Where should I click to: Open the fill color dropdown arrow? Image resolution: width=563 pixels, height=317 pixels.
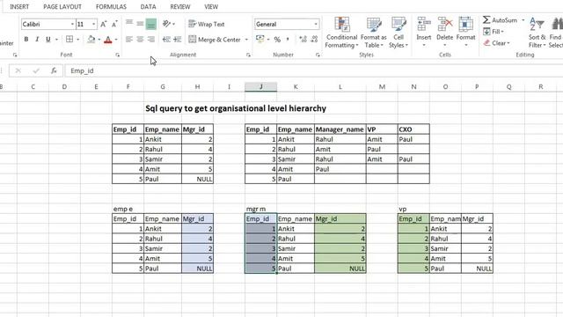(99, 40)
